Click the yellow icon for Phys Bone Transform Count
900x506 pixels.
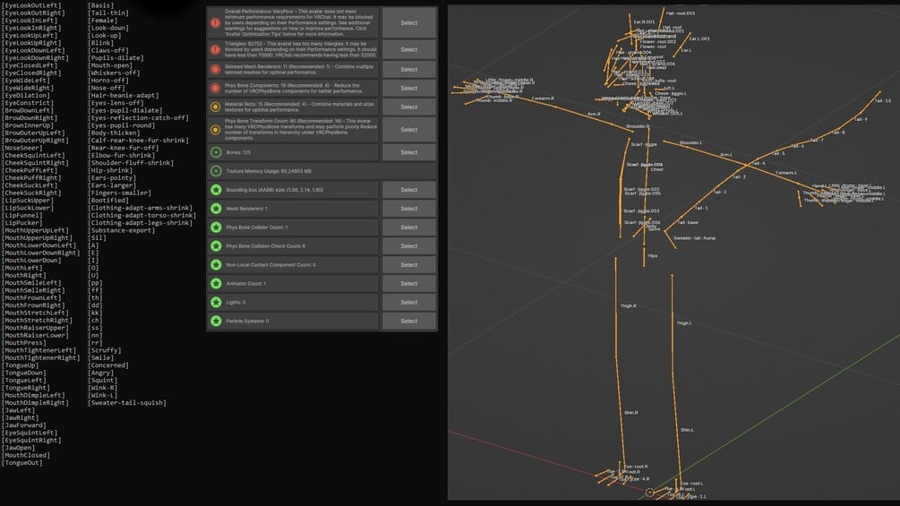click(215, 130)
